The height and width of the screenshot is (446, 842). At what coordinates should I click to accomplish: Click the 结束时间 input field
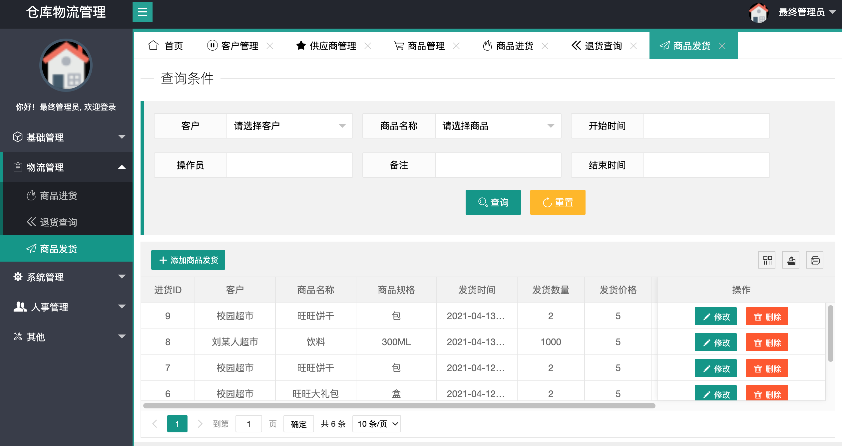coord(706,165)
